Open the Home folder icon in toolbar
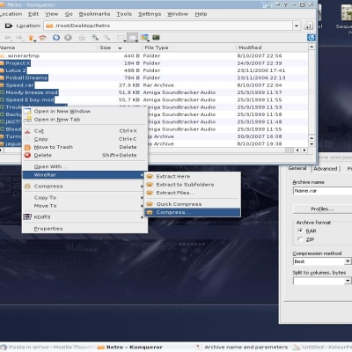 tap(43, 38)
